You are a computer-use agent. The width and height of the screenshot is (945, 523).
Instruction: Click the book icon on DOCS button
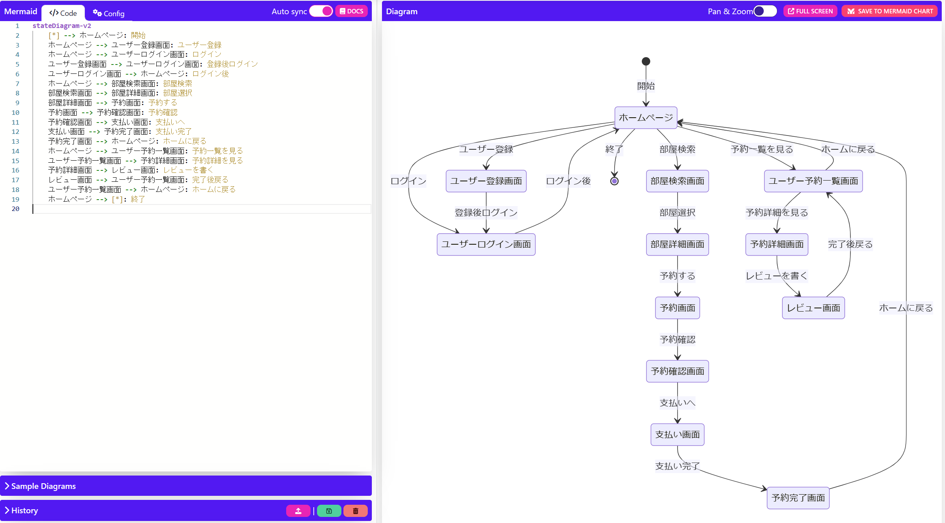click(343, 11)
